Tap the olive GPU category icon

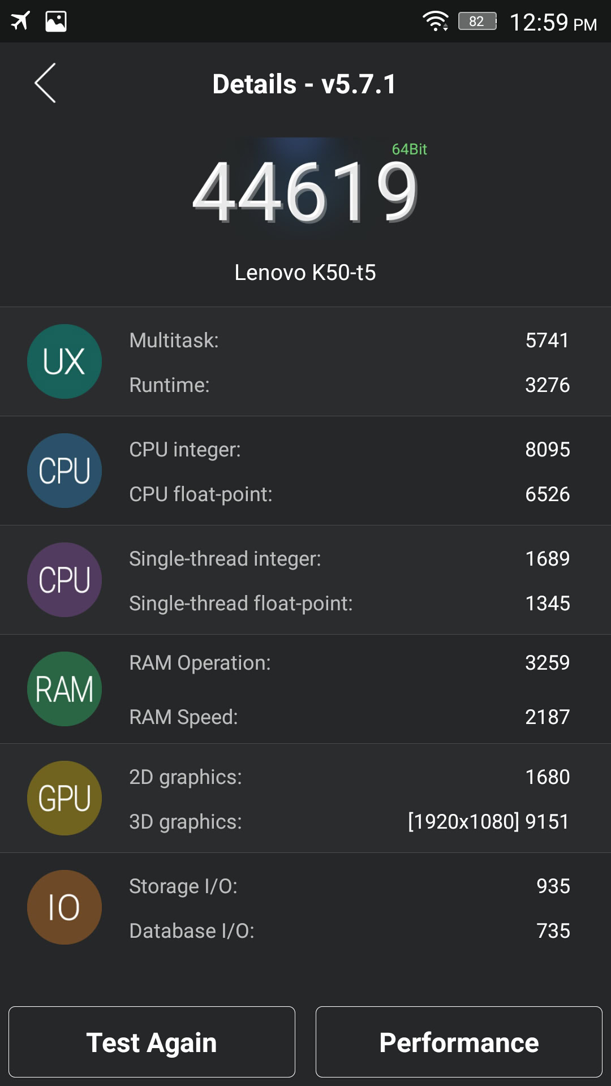pos(64,798)
